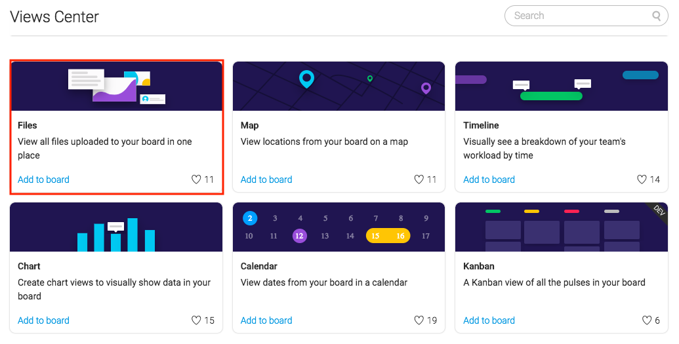Image resolution: width=679 pixels, height=344 pixels.
Task: Add Chart view to board
Action: tap(43, 320)
